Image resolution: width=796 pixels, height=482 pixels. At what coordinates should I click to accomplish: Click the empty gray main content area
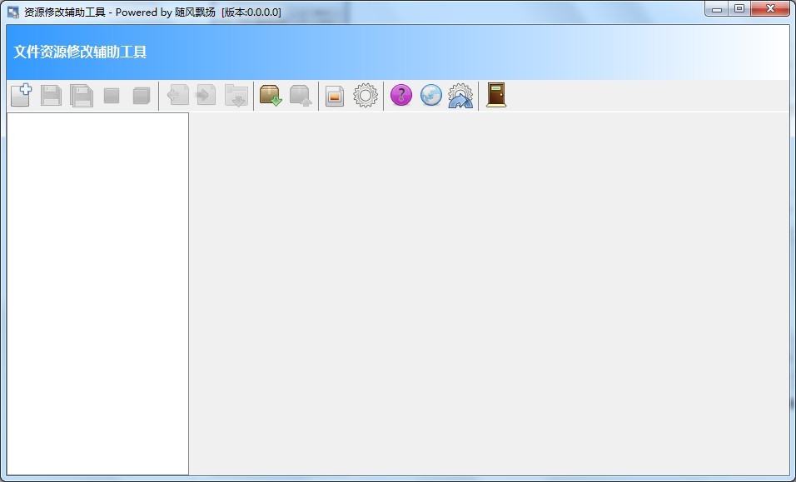489,293
